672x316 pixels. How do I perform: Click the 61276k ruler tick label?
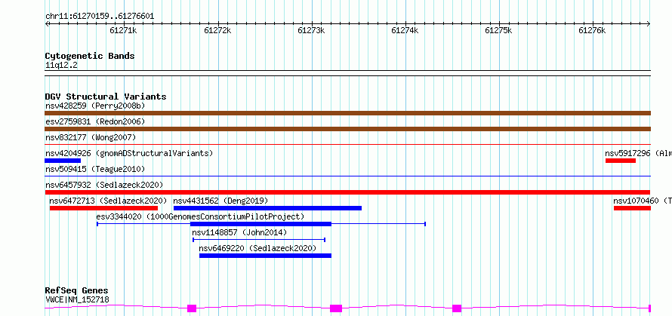[592, 30]
